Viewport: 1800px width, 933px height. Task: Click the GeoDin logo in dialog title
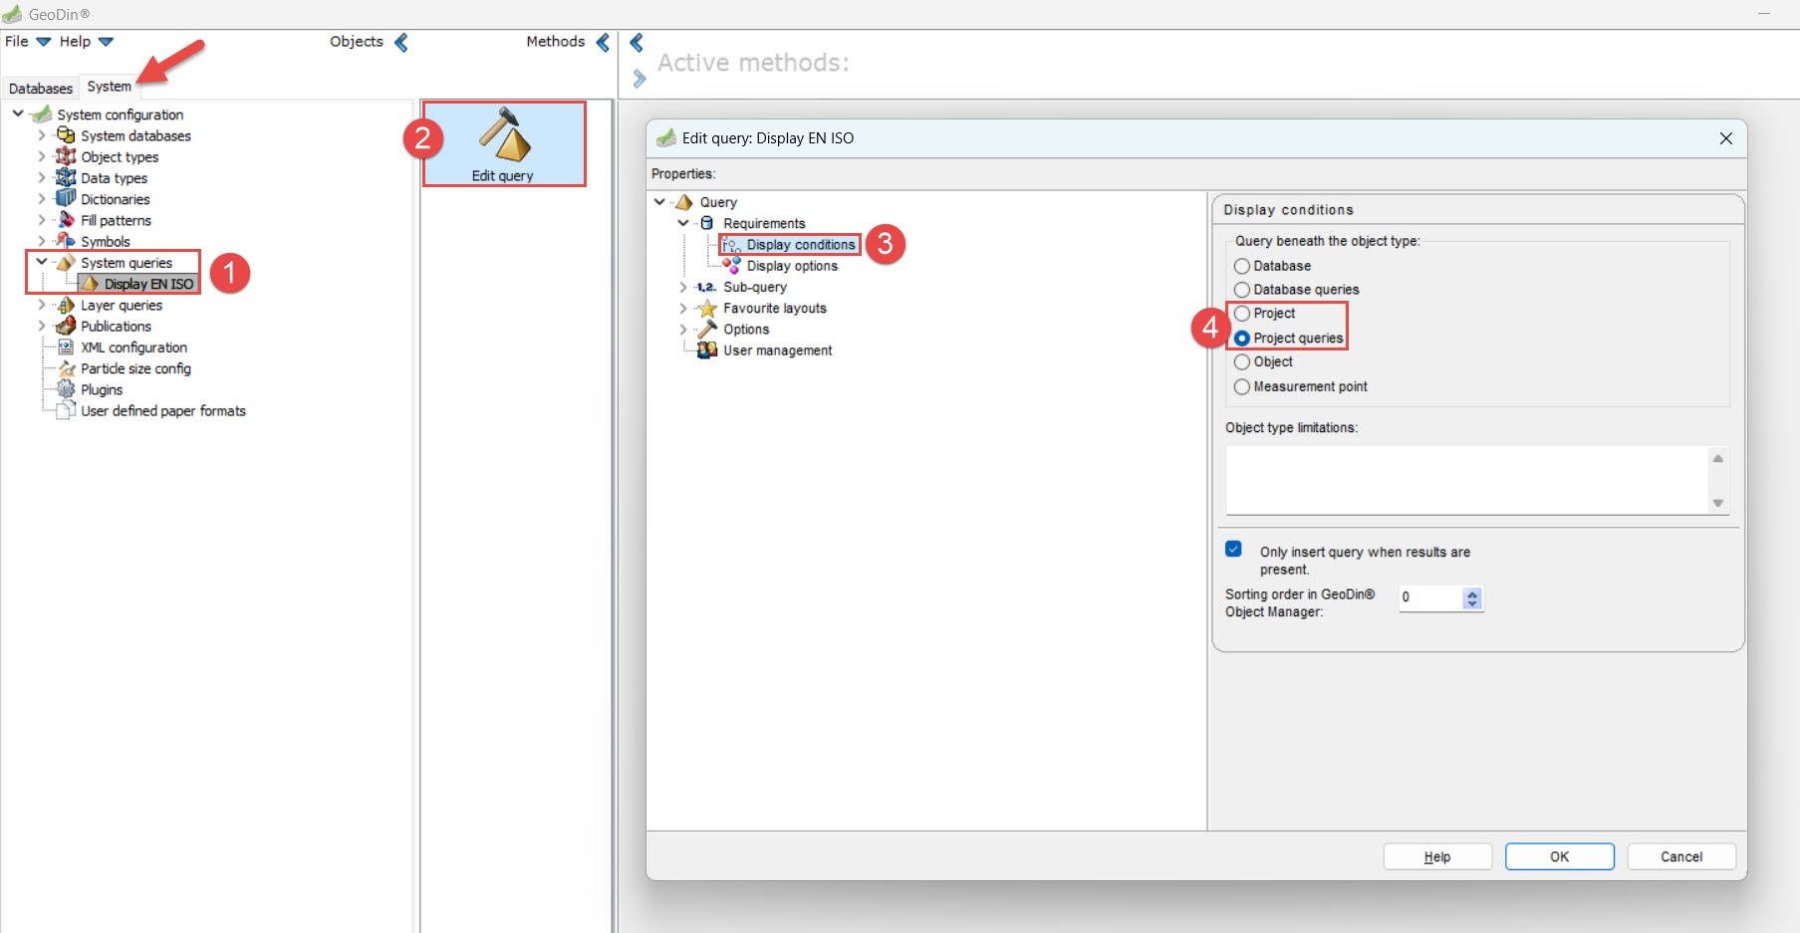[x=666, y=137]
